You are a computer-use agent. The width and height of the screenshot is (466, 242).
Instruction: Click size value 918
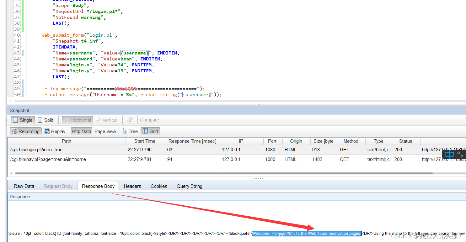tap(316, 150)
